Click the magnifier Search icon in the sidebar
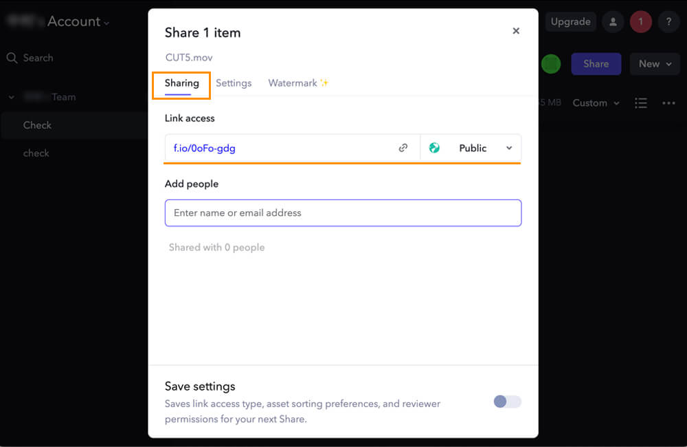This screenshot has width=687, height=447. (12, 58)
